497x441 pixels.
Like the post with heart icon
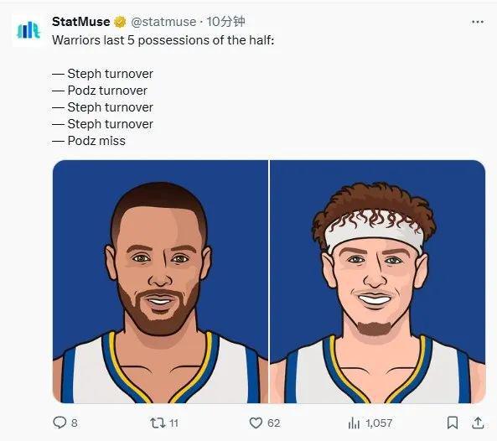(256, 423)
